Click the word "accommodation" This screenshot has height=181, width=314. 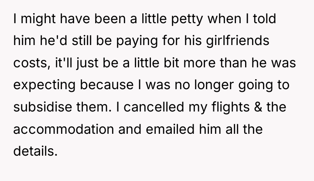(64, 129)
